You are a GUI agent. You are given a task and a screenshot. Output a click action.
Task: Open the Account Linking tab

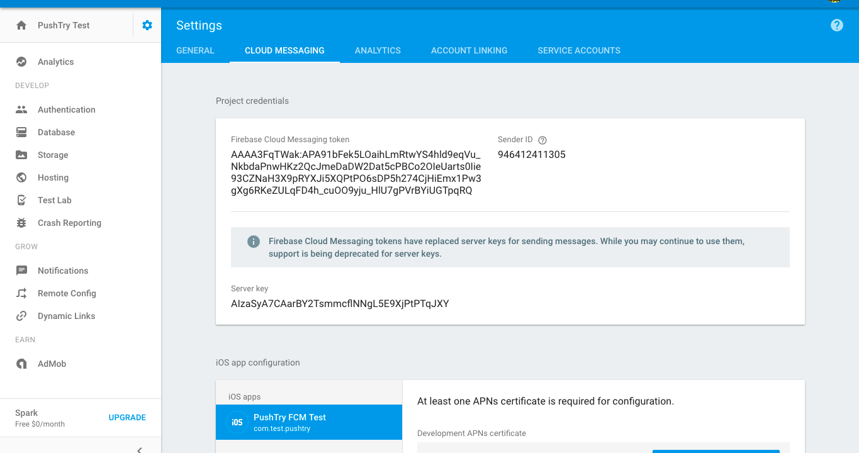469,50
